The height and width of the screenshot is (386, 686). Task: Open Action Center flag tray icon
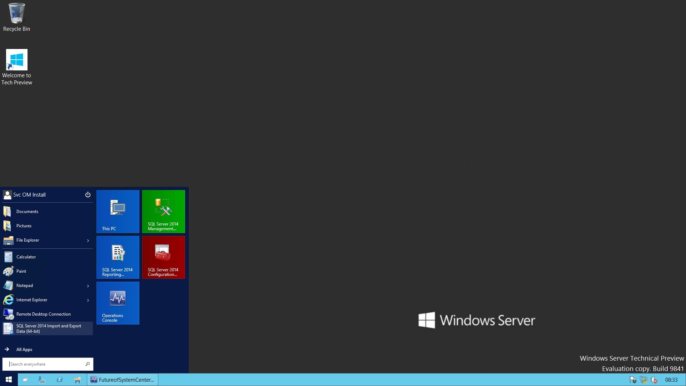pos(633,380)
